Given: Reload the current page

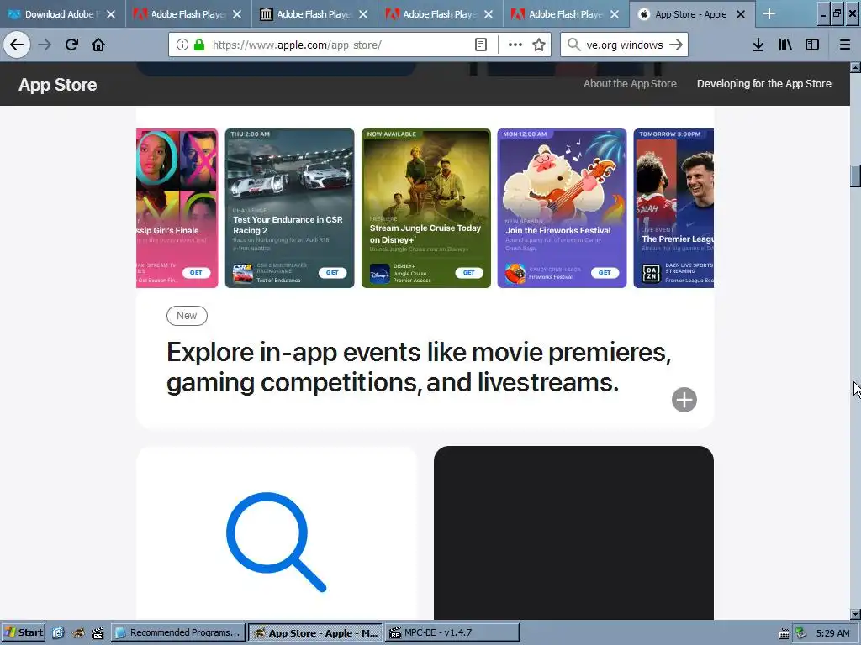Looking at the screenshot, I should 71,45.
